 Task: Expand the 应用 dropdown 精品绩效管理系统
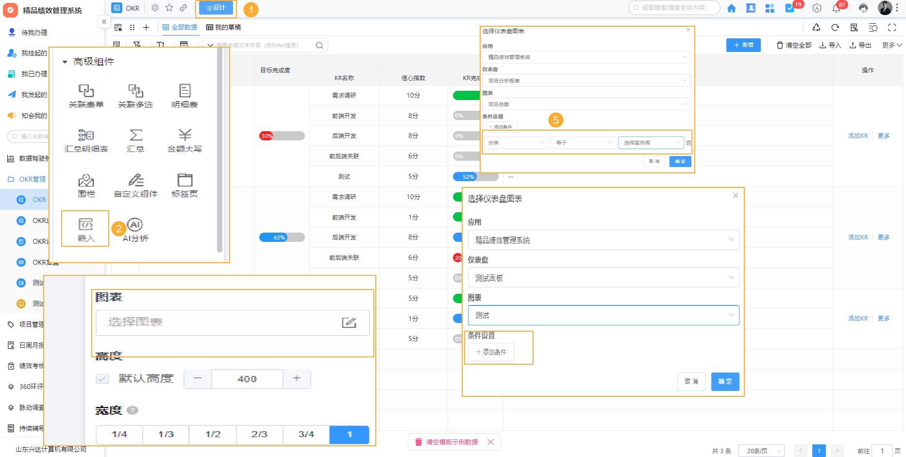pyautogui.click(x=603, y=240)
